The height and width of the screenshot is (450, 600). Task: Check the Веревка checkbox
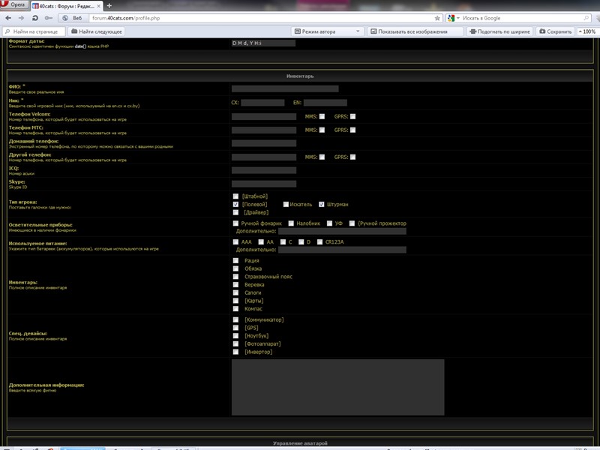(235, 285)
